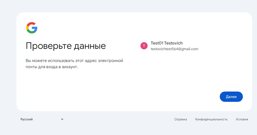Screen dimensions: 257x135
Task: Open the Справка link
Action: click(x=180, y=119)
